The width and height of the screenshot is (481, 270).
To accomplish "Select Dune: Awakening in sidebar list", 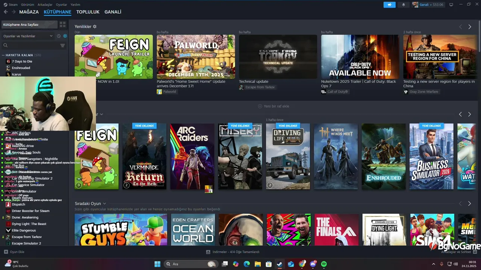I will tap(25, 217).
